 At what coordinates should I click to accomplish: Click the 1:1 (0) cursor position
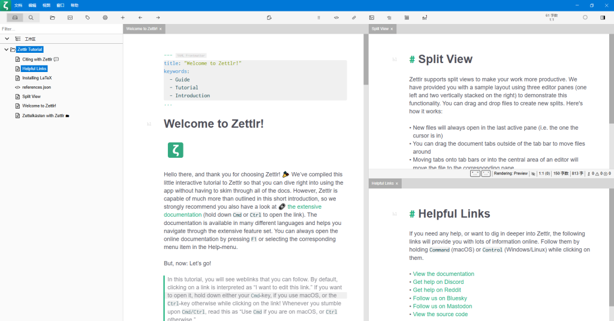(544, 173)
